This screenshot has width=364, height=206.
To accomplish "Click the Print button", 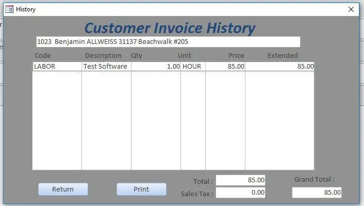I will point(141,189).
